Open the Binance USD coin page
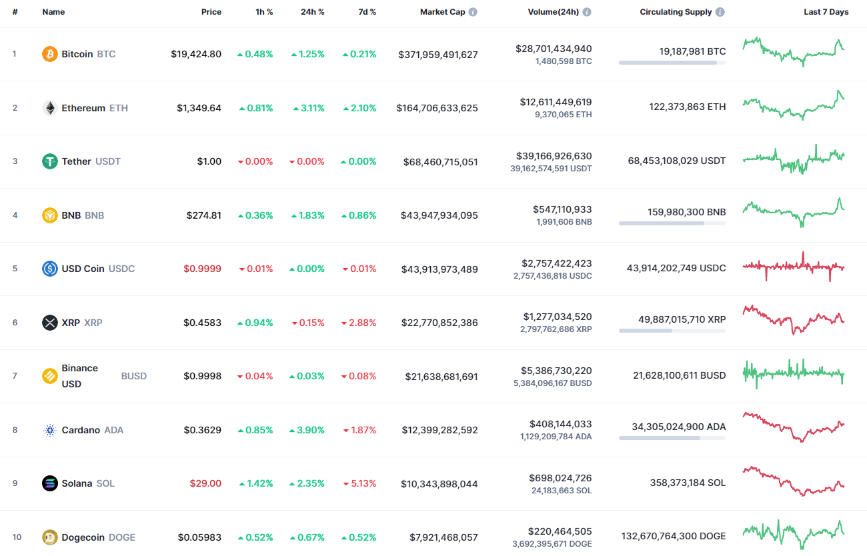This screenshot has width=867, height=556. (x=80, y=375)
